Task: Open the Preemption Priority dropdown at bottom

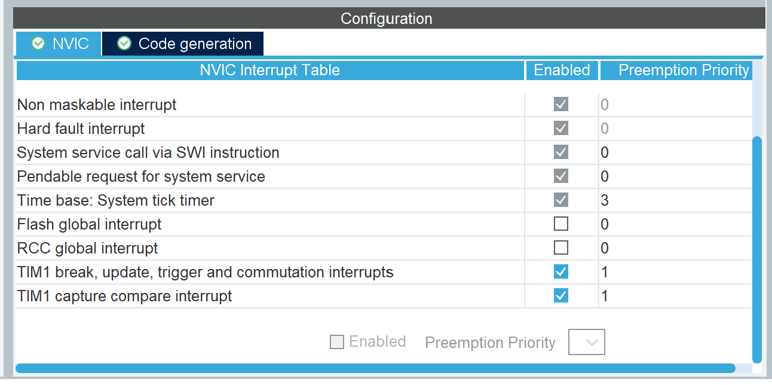Action: click(587, 343)
